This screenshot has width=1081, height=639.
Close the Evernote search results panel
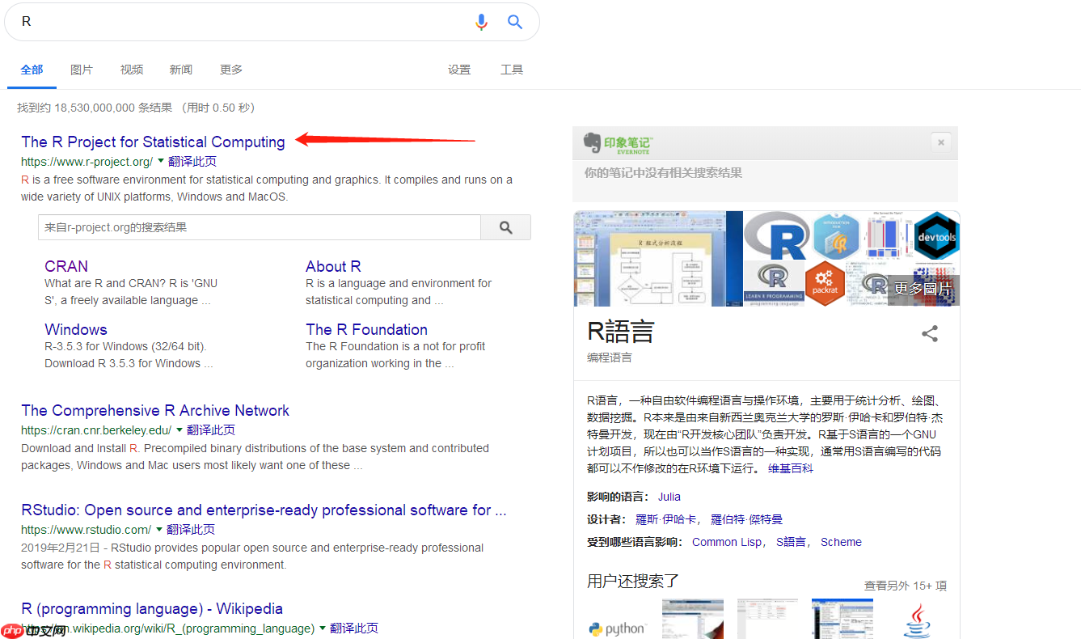940,142
